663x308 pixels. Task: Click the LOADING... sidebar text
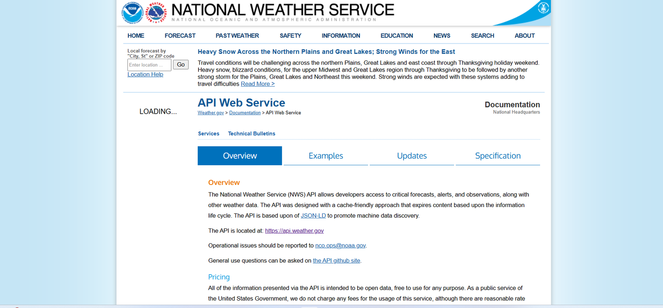(158, 111)
